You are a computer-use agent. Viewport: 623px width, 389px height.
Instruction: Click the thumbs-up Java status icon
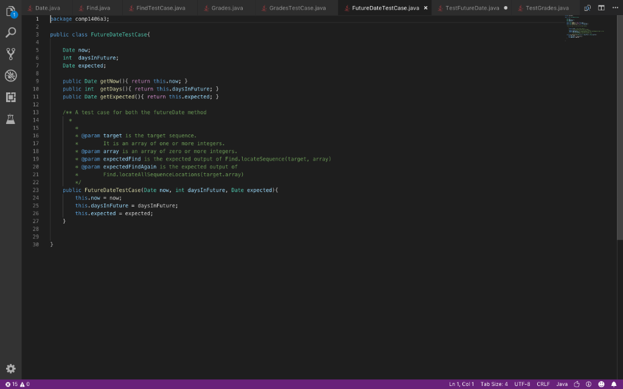tap(577, 384)
